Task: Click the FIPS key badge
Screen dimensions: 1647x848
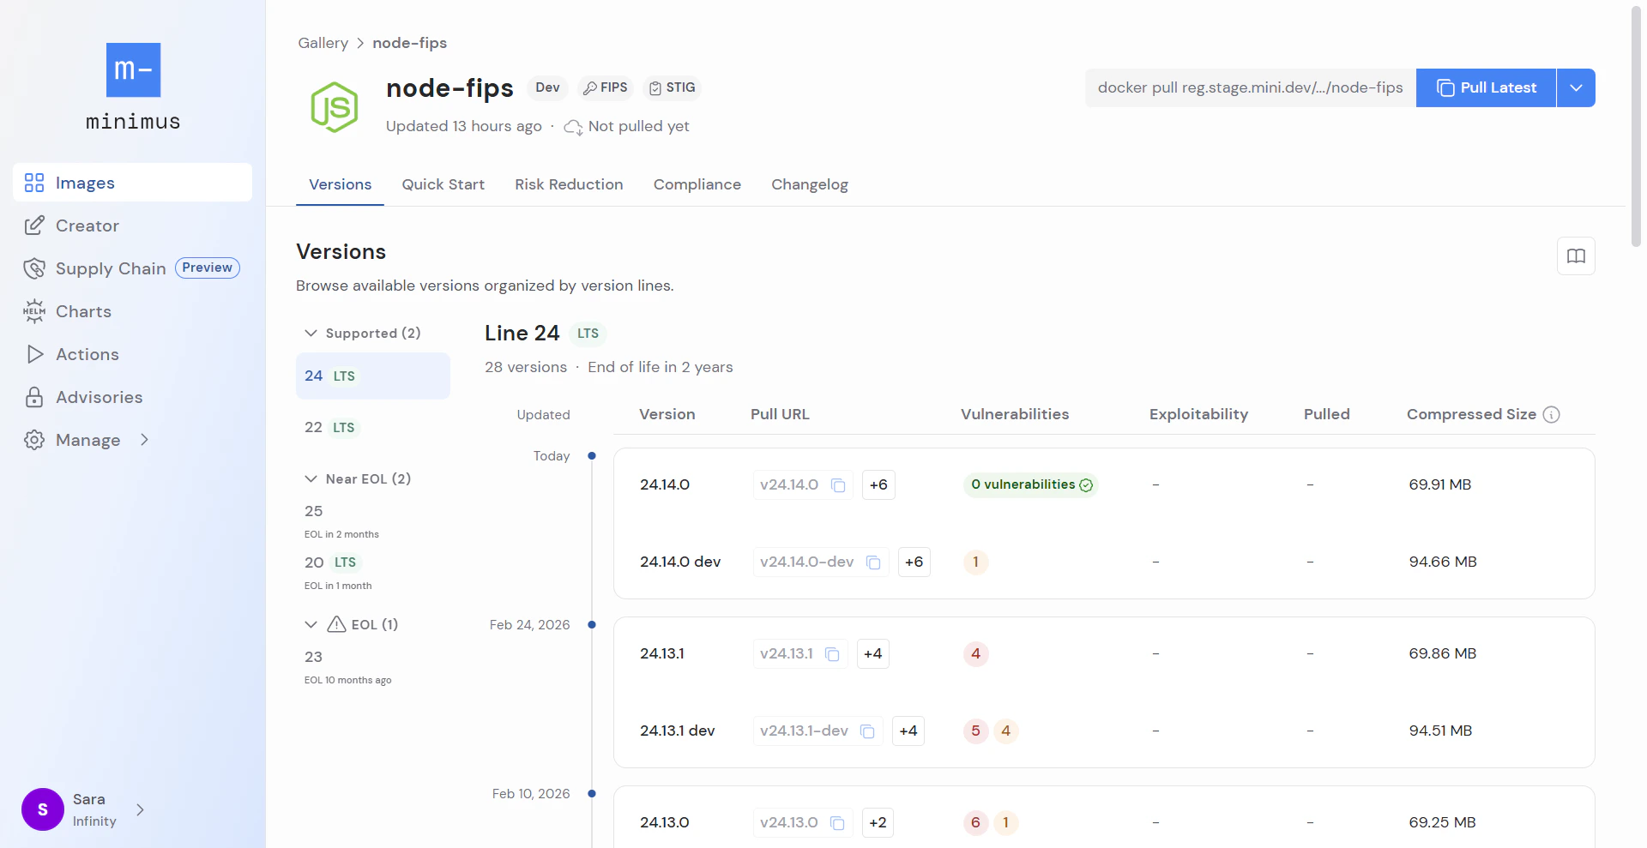Action: coord(606,87)
